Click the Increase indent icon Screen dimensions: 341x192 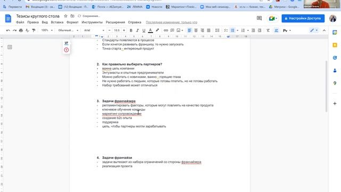(259, 30)
